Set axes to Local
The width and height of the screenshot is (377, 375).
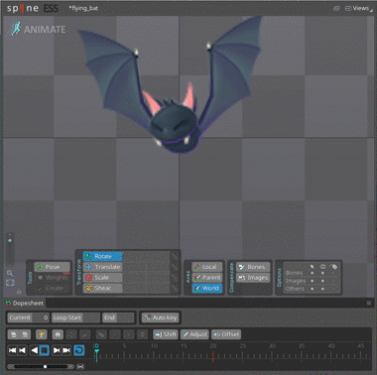coord(207,267)
